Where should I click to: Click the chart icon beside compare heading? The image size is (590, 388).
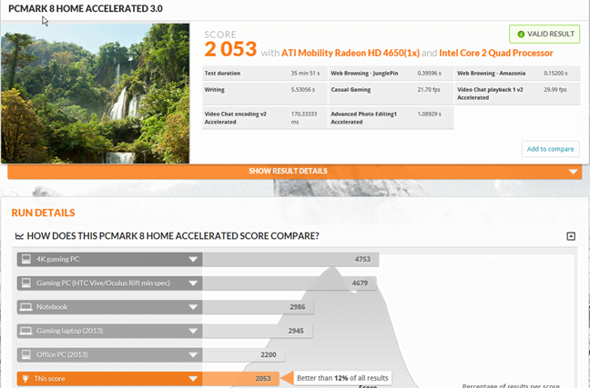[19, 236]
